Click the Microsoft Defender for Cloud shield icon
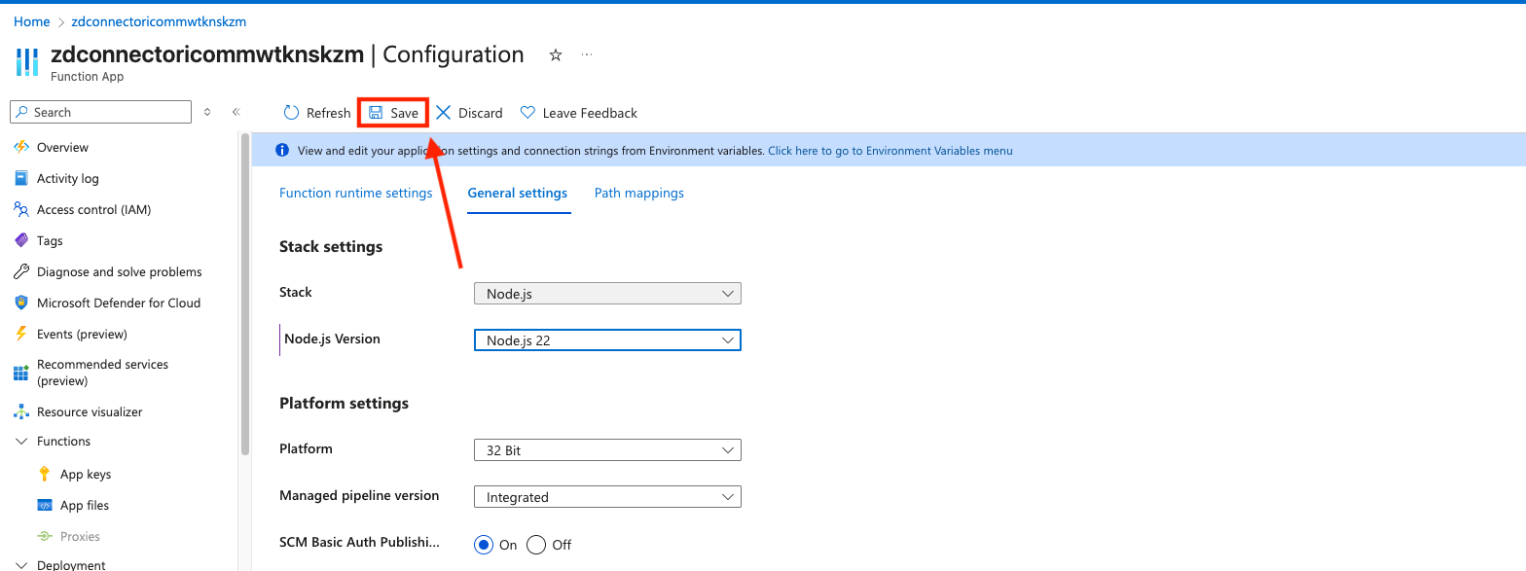 (21, 303)
